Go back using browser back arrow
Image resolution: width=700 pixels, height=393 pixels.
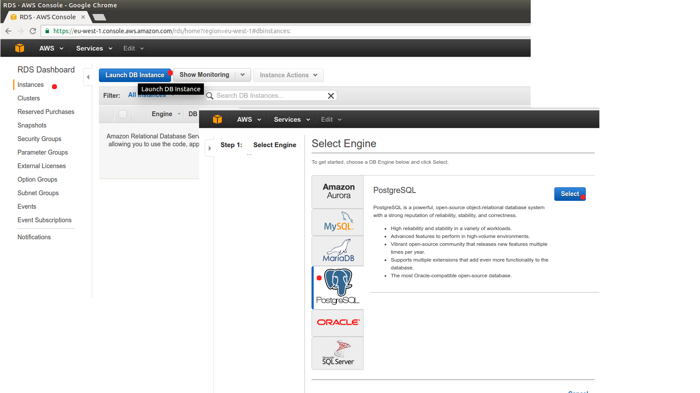(8, 31)
